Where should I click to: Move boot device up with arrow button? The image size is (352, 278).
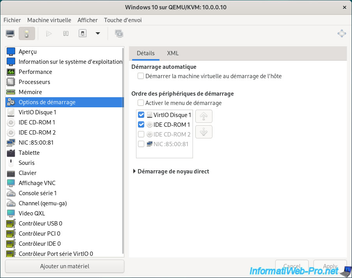[203, 116]
